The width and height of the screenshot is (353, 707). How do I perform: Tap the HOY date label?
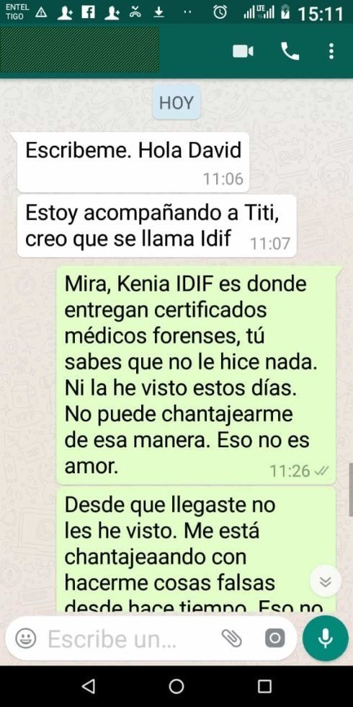176,103
